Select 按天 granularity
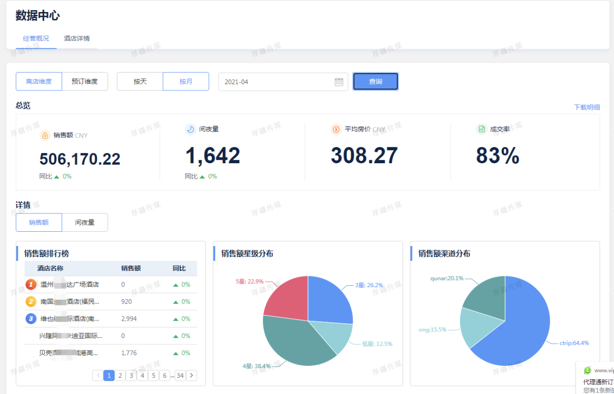Viewport: 614px width, 394px height. pos(140,81)
